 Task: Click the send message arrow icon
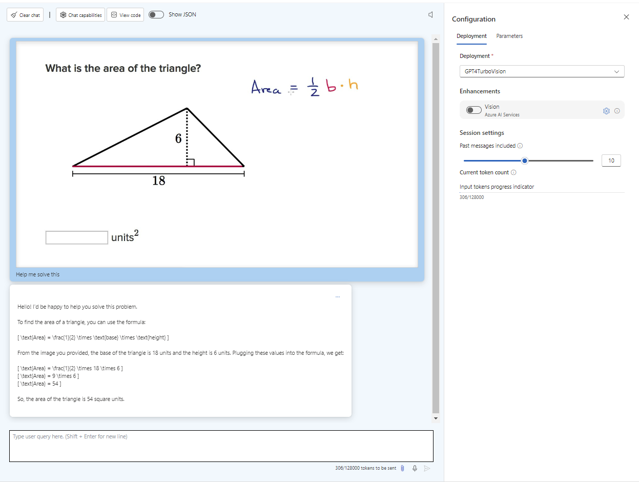click(427, 468)
